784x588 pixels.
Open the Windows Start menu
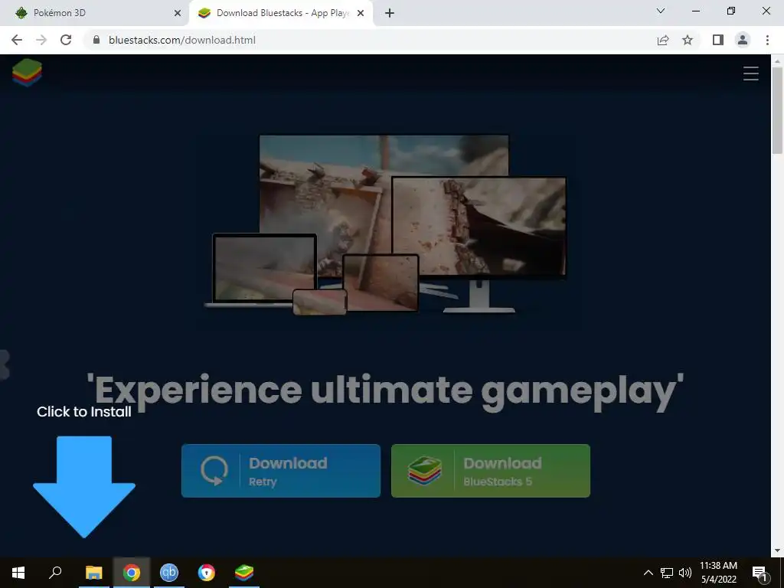pos(18,573)
